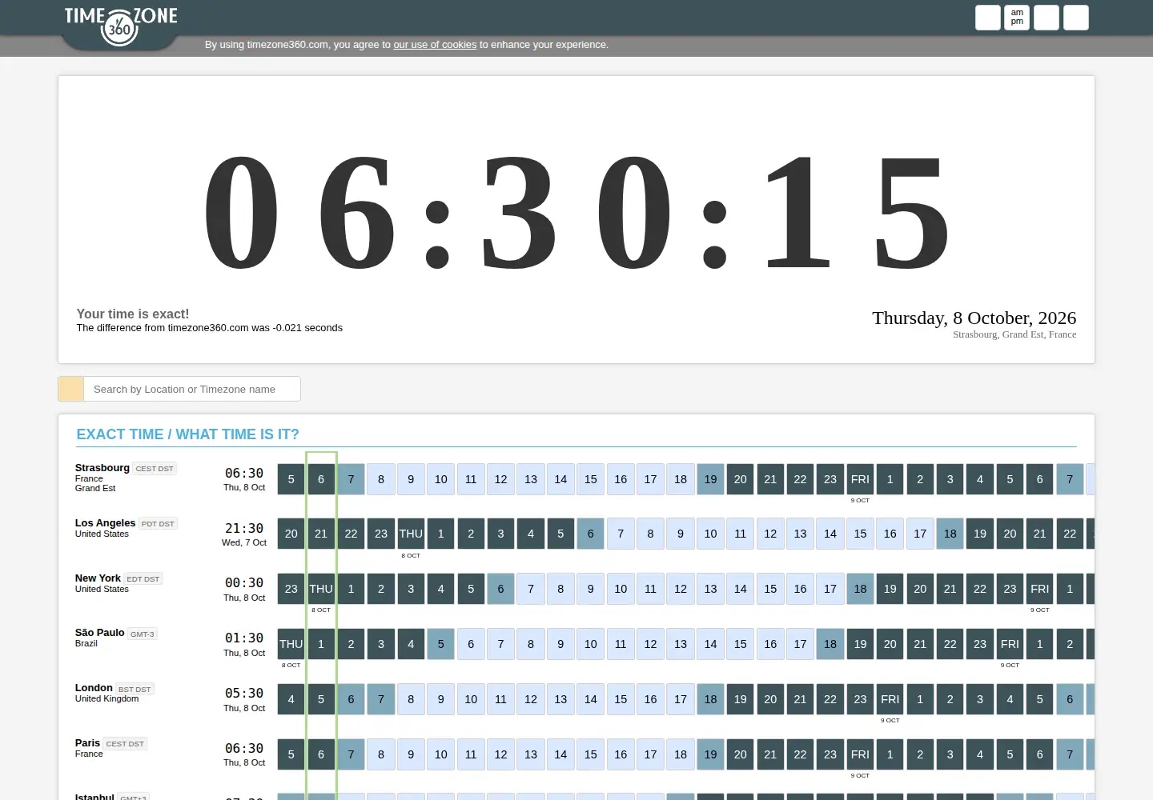Click the CEST DST badge beside Strasbourg
The image size is (1153, 800).
tap(155, 469)
